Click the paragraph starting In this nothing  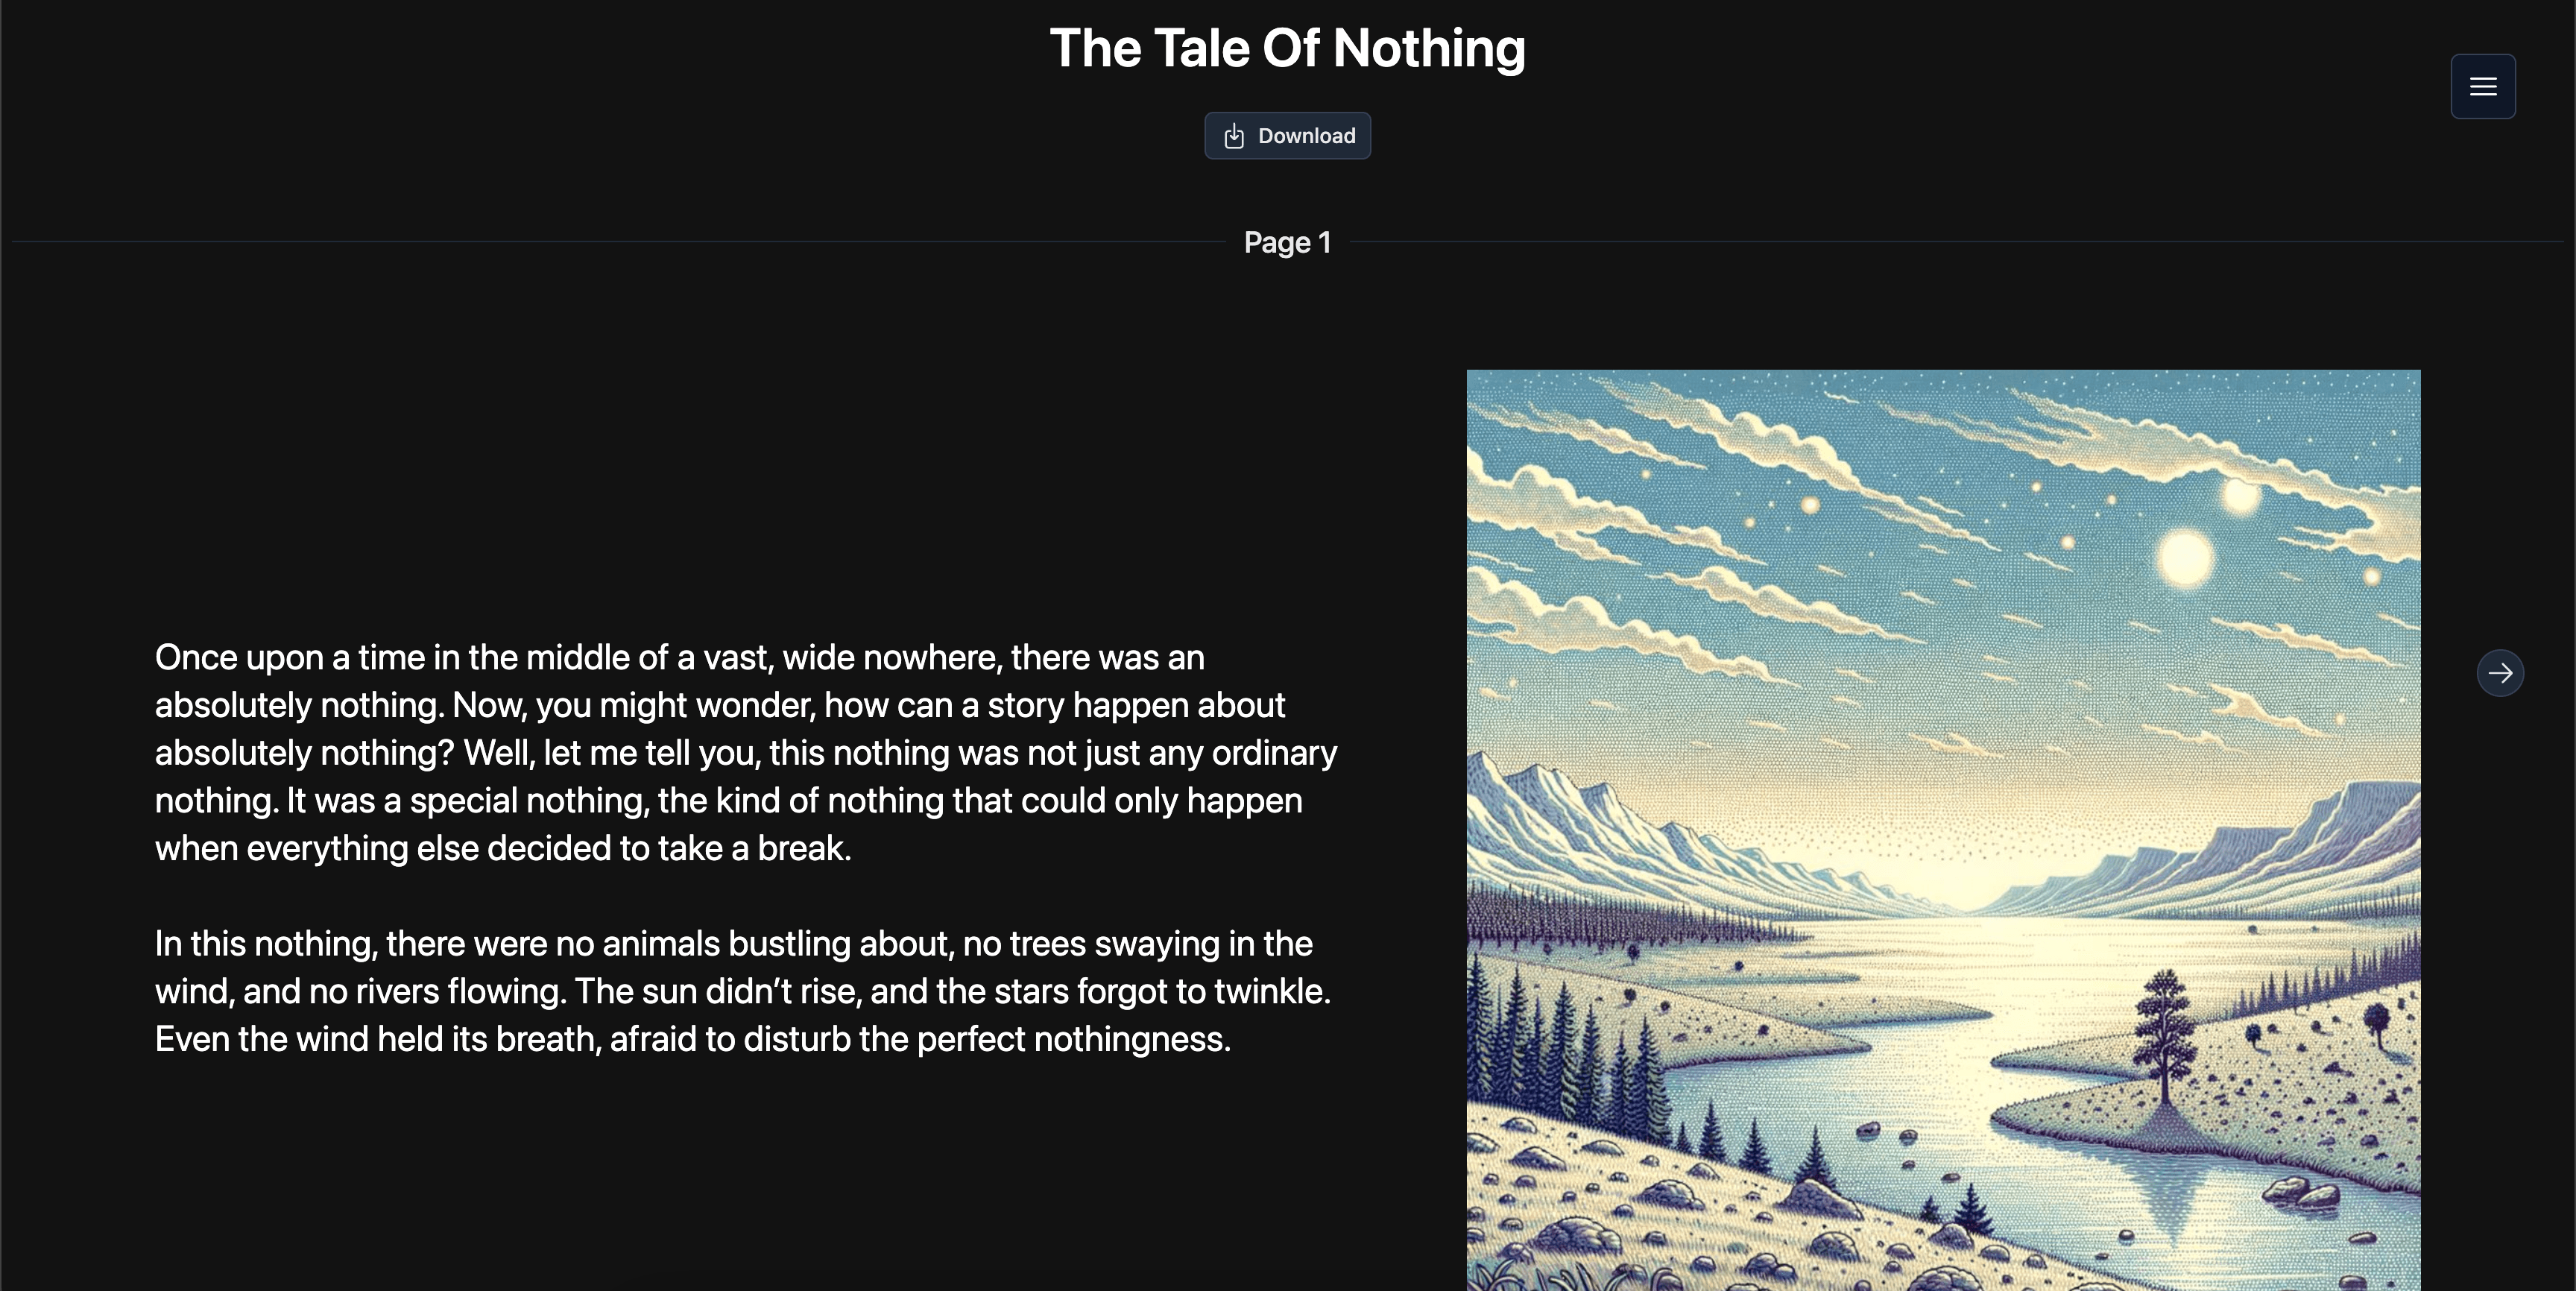tap(743, 991)
